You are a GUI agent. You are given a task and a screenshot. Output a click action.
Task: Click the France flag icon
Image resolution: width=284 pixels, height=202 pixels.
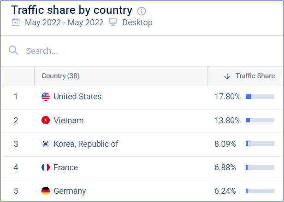tap(46, 167)
